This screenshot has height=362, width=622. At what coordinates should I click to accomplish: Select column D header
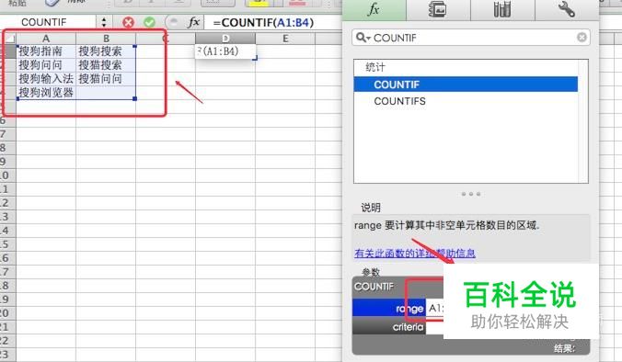coord(225,39)
